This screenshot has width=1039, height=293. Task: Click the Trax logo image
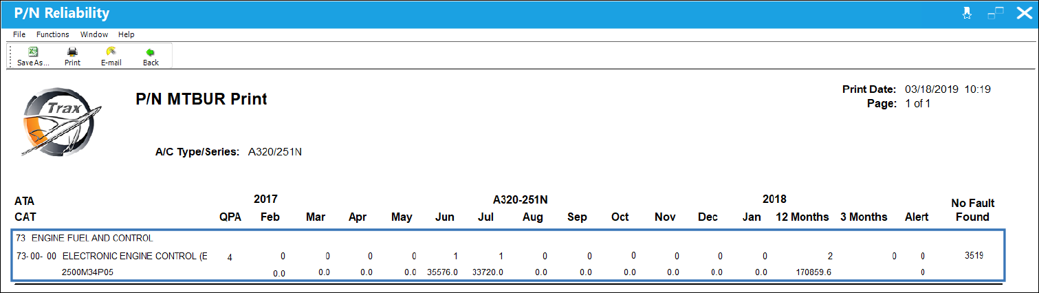click(61, 124)
